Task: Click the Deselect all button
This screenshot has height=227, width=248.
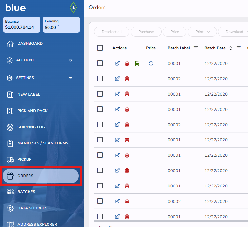Action: tap(112, 32)
